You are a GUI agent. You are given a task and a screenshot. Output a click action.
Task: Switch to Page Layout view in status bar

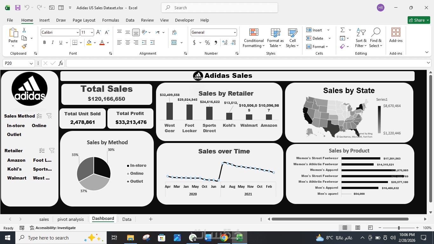pyautogui.click(x=358, y=228)
